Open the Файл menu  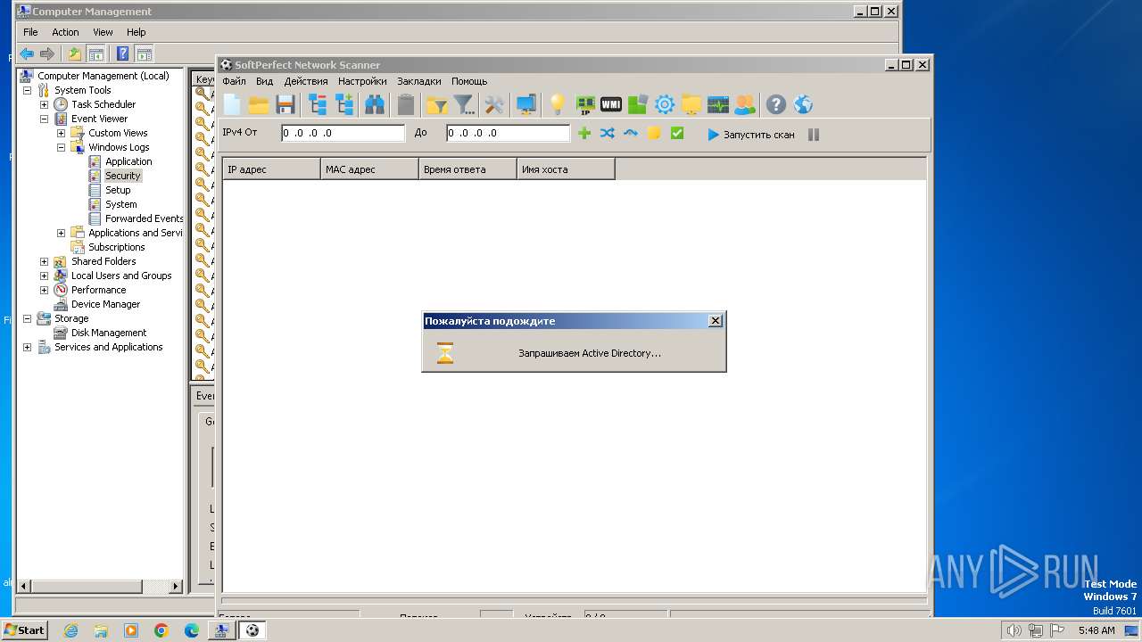tap(234, 81)
